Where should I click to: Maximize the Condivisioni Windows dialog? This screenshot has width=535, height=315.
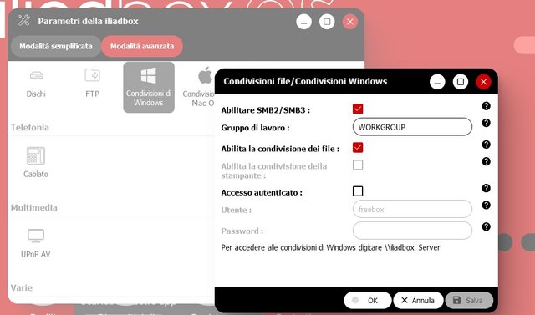(x=461, y=82)
